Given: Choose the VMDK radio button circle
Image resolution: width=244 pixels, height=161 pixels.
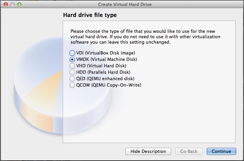Looking at the screenshot, I should point(72,60).
